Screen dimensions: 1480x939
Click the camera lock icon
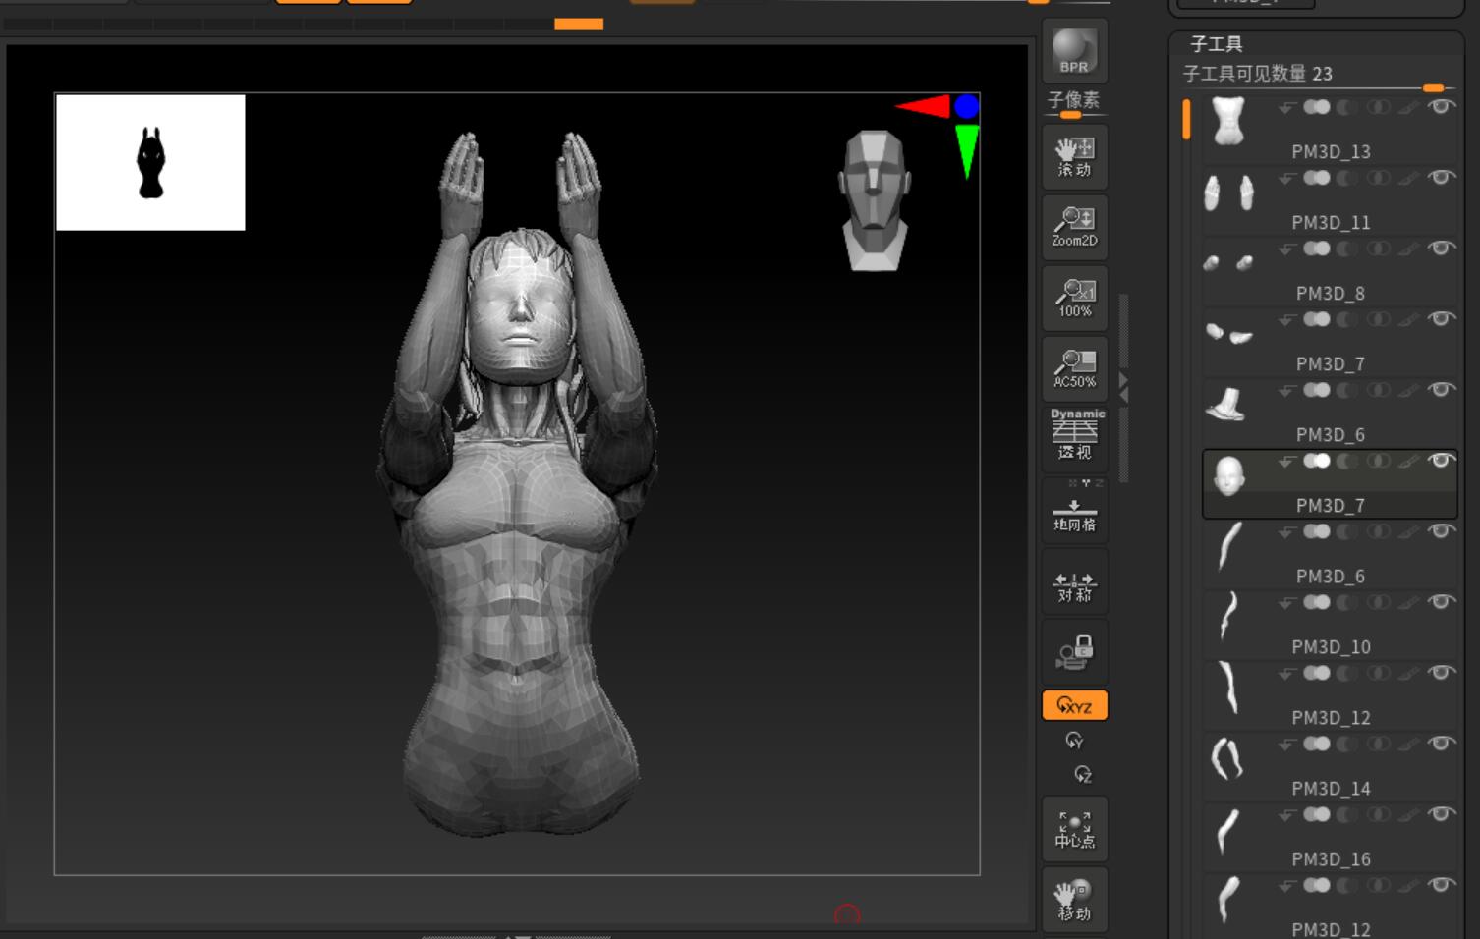pyautogui.click(x=1074, y=652)
